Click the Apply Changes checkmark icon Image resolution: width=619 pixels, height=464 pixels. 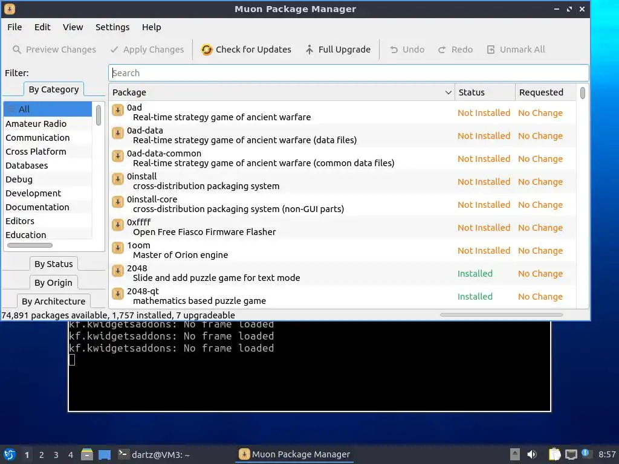click(114, 50)
